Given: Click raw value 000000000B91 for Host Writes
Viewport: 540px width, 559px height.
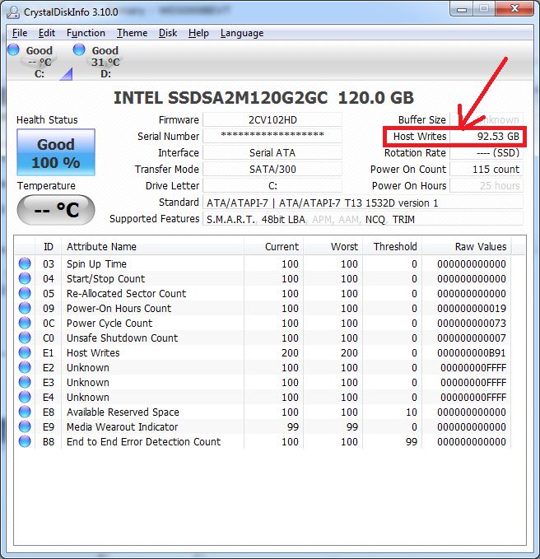Looking at the screenshot, I should tap(472, 353).
